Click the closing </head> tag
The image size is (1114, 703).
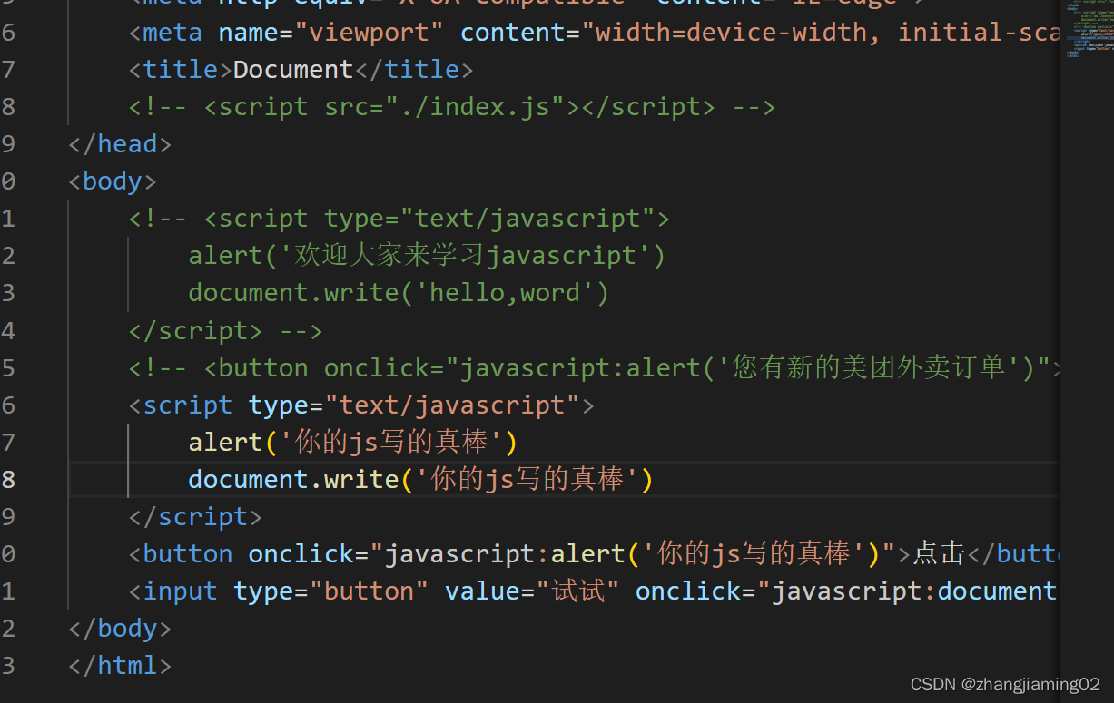[120, 144]
